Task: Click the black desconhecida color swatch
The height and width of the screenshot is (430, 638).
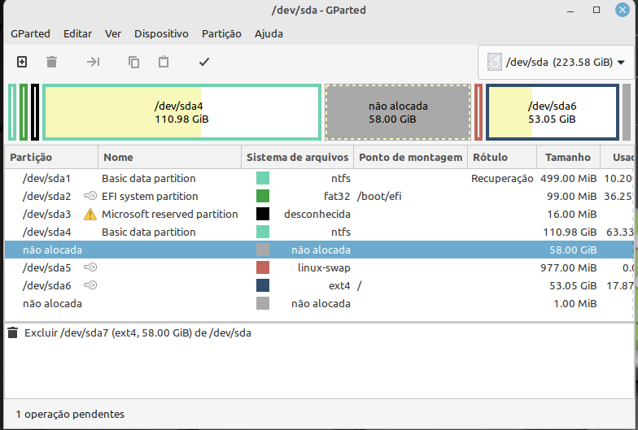Action: pos(263,215)
